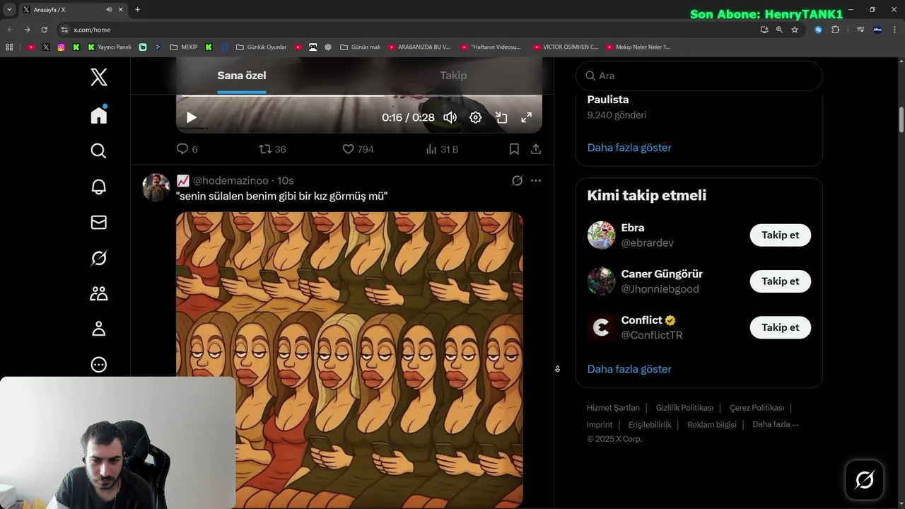This screenshot has height=509, width=905.
Task: Click the page vertical scrollbar
Action: pyautogui.click(x=901, y=119)
